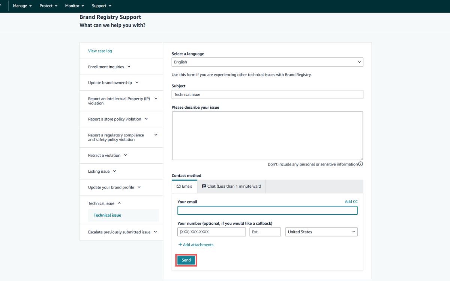The image size is (450, 281).
Task: Expand Retract a violation section
Action: (121, 155)
